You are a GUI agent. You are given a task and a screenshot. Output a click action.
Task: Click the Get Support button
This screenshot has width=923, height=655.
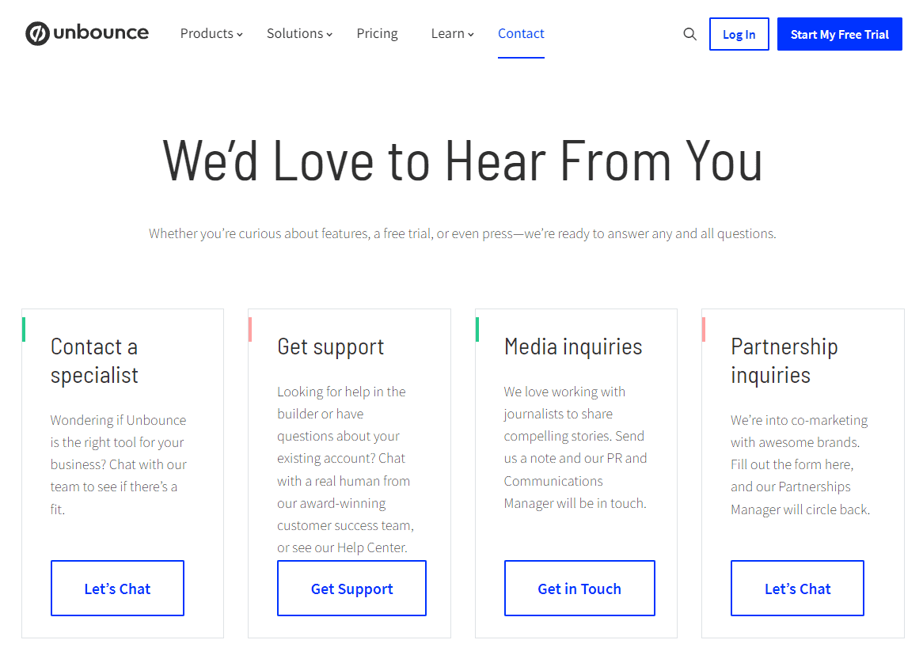click(352, 589)
